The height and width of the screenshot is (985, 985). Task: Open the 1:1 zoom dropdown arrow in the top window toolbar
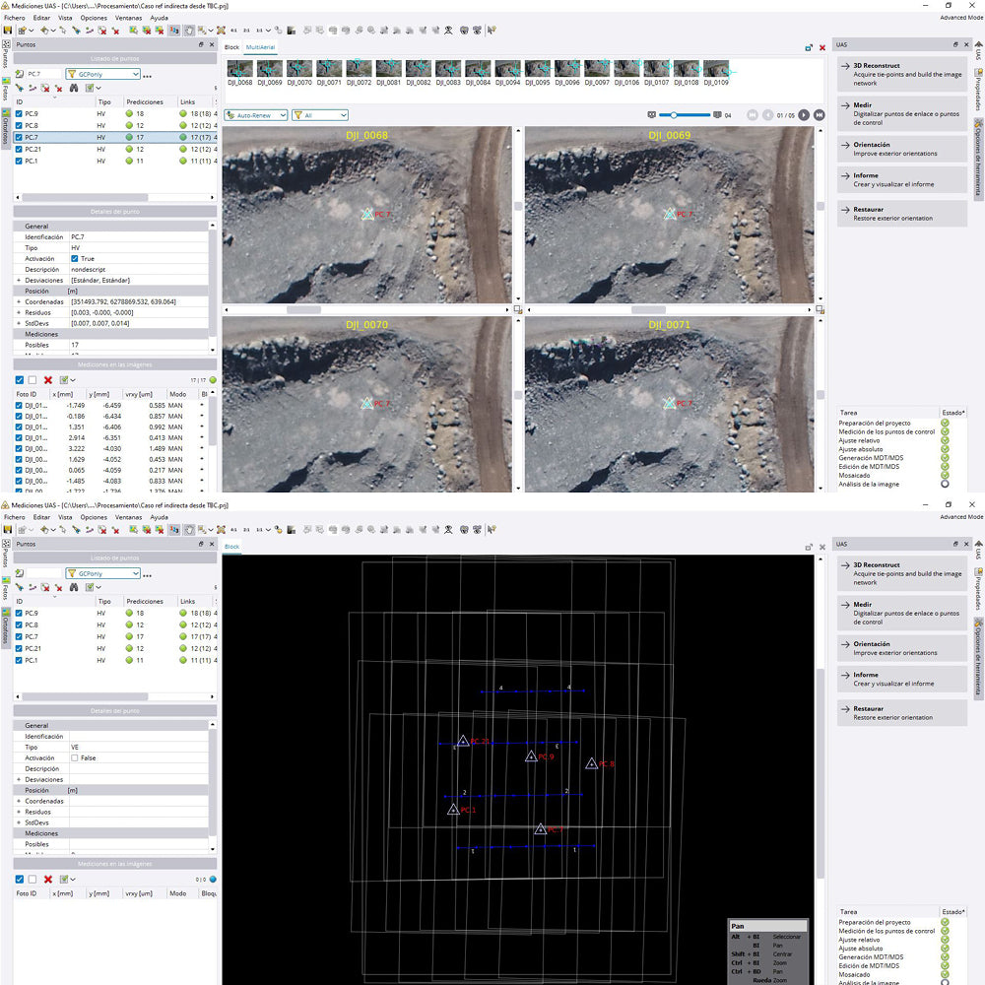point(268,31)
